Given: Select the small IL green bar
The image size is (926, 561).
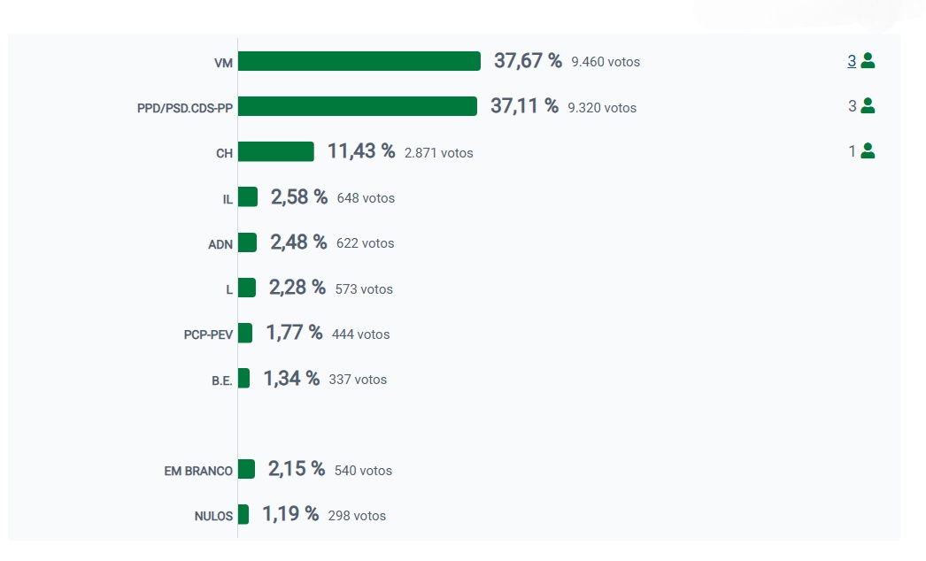Looking at the screenshot, I should point(248,196).
